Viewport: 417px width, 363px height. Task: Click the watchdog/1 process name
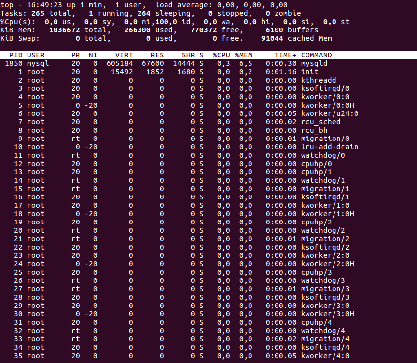[323, 180]
